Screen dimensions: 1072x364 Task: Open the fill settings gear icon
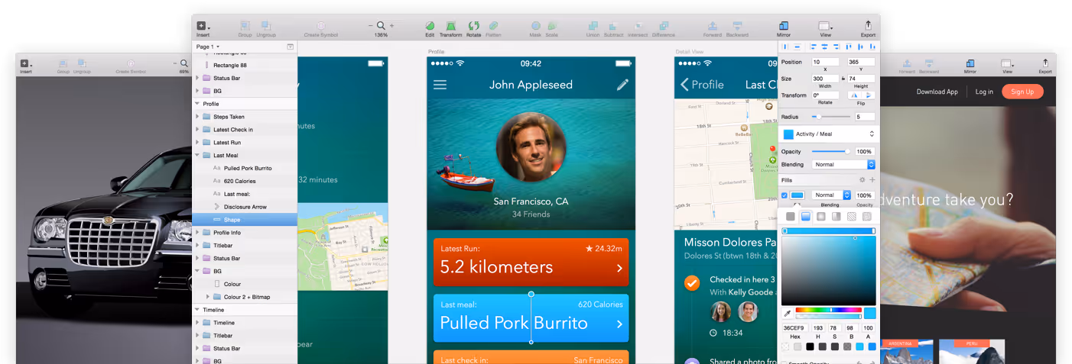862,180
